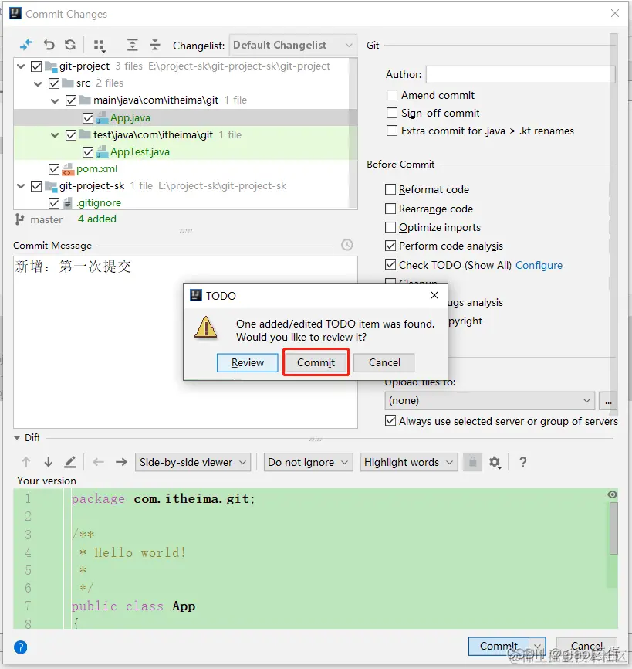Click the Expand All icon
632x669 pixels.
coord(133,45)
